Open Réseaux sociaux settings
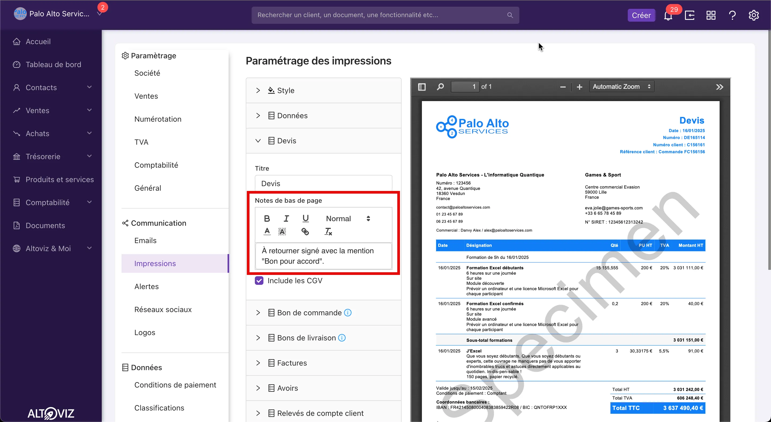The height and width of the screenshot is (422, 771). click(163, 309)
